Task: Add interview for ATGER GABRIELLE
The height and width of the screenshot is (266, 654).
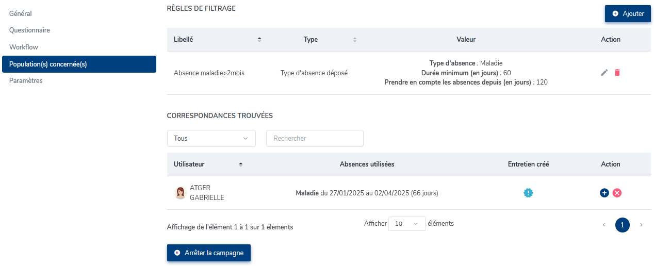Action: click(604, 193)
